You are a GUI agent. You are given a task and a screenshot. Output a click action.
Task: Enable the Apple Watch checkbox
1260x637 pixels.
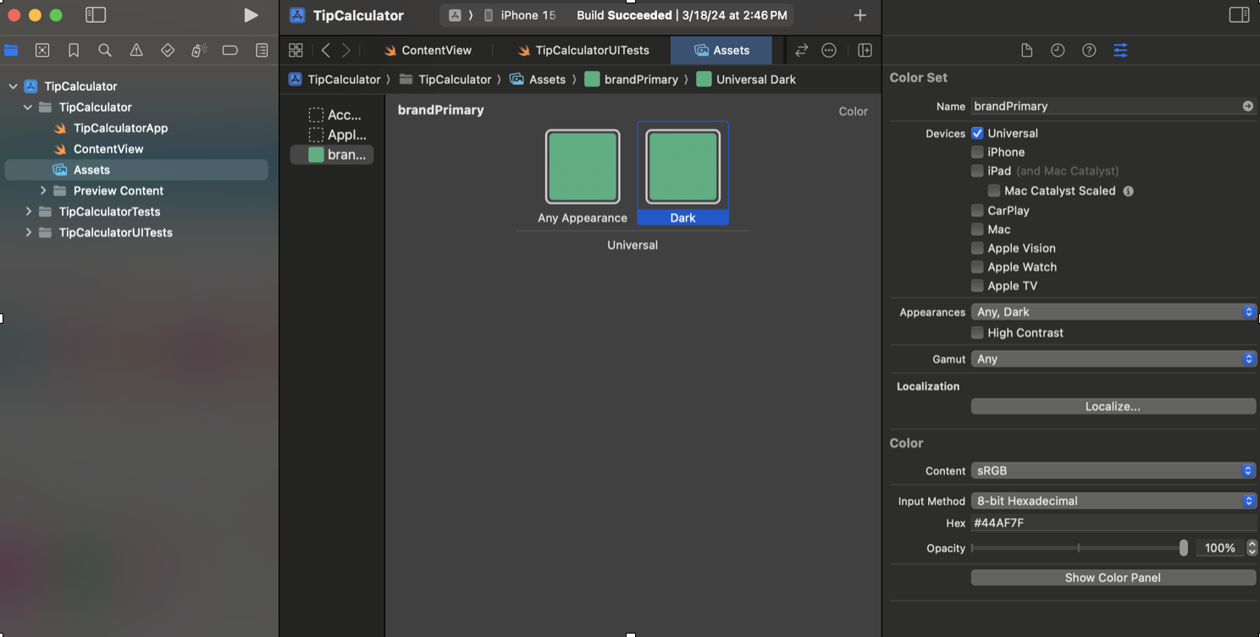click(977, 267)
